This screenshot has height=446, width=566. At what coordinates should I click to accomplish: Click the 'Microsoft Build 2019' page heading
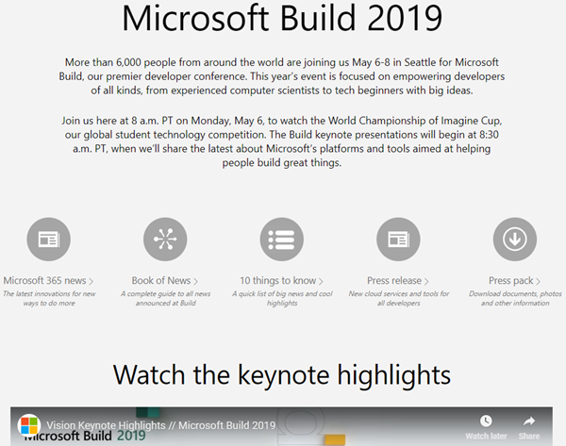pos(282,18)
